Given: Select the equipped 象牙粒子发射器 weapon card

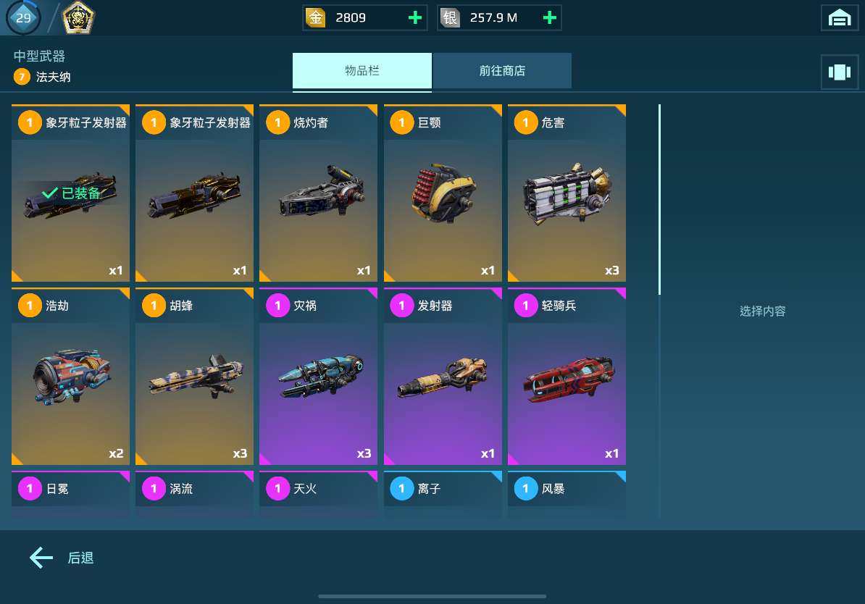Looking at the screenshot, I should click(70, 193).
